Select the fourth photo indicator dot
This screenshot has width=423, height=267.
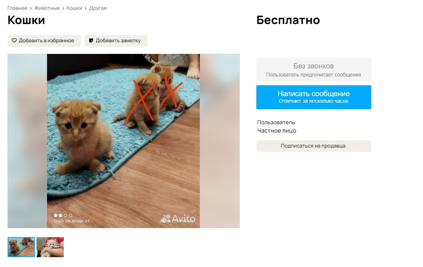coord(70,215)
